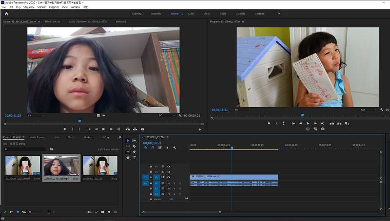Select the Pen tool
Image resolution: width=390 pixels, height=221 pixels.
point(134,152)
